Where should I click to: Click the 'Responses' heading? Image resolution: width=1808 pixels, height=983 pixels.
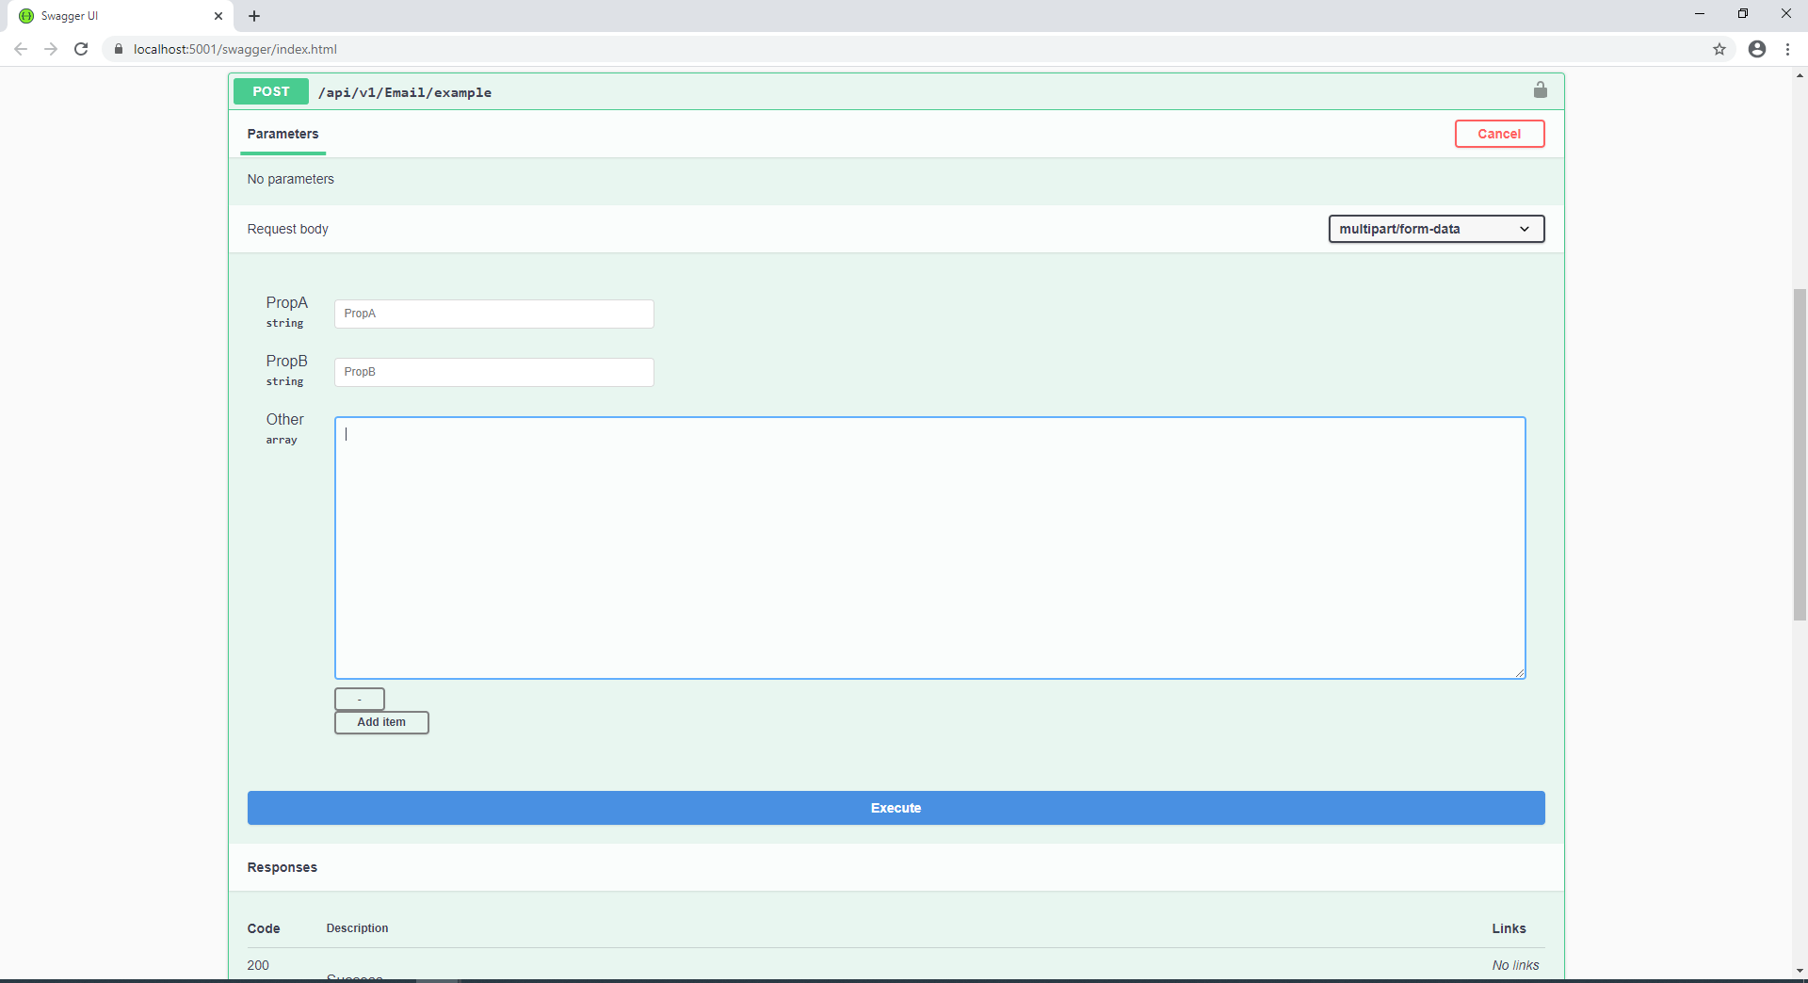coord(282,867)
